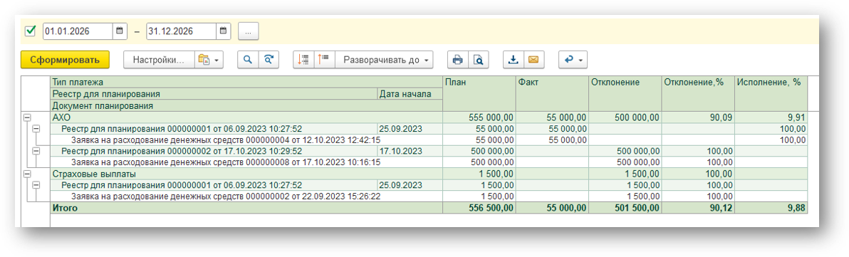The image size is (849, 257).
Task: Click the start date field 01.01.2026
Action: click(x=78, y=31)
